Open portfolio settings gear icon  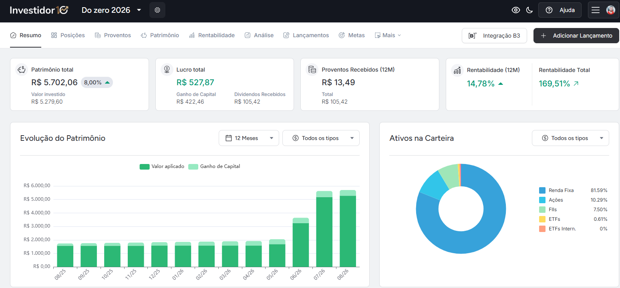[157, 10]
